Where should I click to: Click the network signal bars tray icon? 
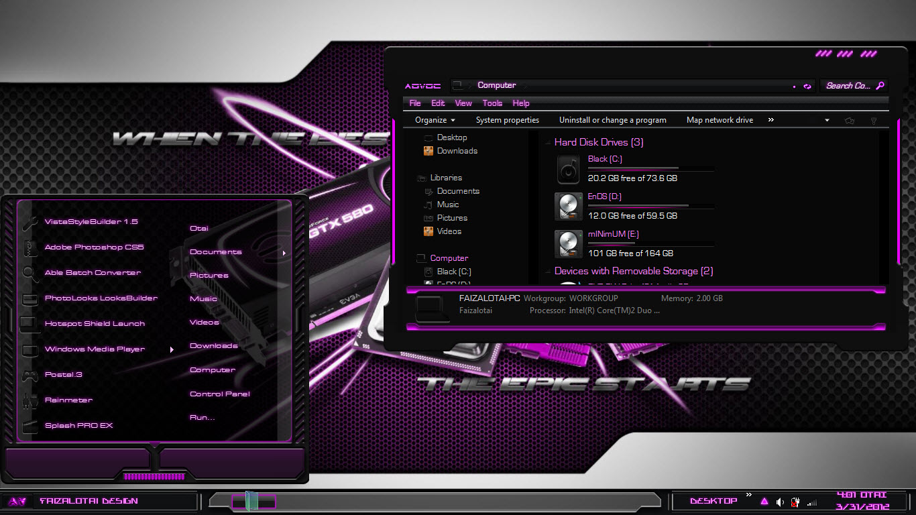[812, 502]
